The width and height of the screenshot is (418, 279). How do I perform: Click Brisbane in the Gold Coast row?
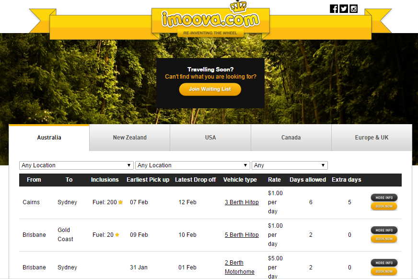(34, 235)
